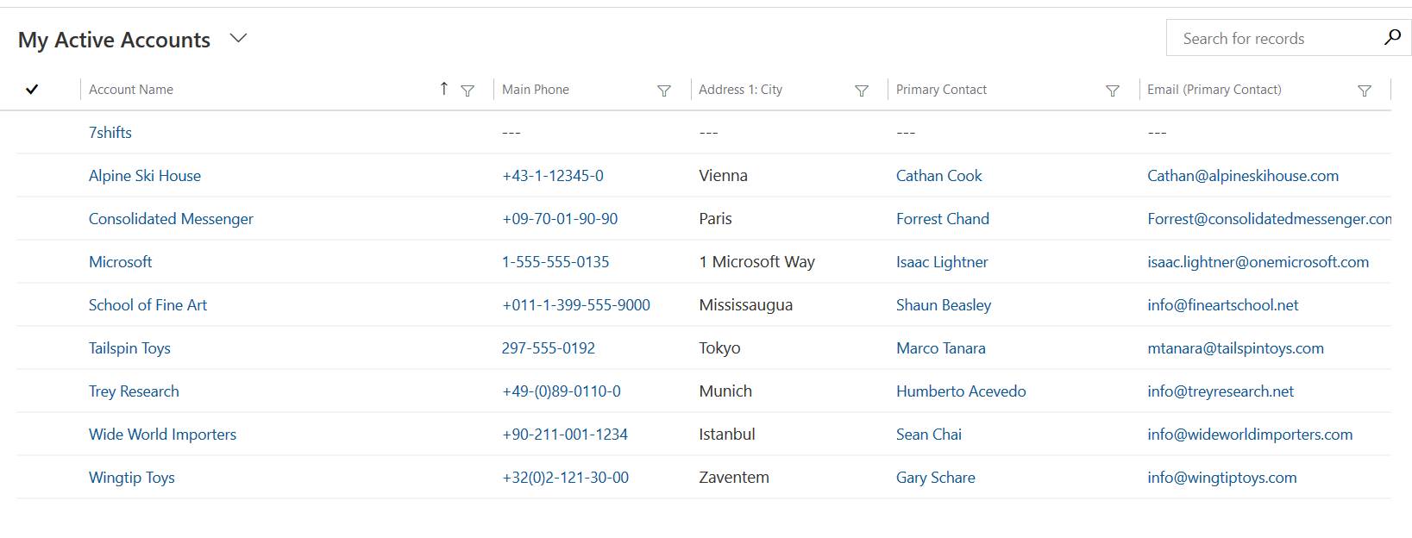Toggle the Account Name ascending sort arrow
Screen dimensions: 1412x538
click(x=443, y=89)
